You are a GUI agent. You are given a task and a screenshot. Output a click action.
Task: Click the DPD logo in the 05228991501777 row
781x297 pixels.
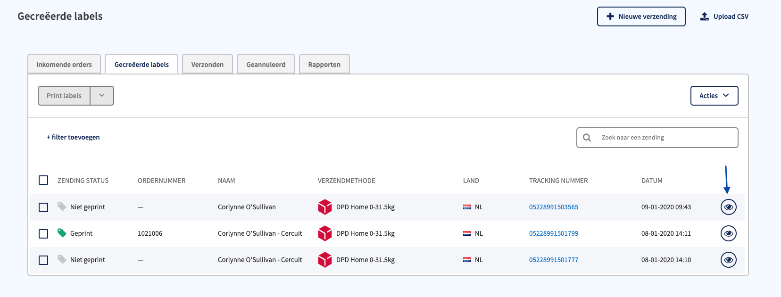(x=325, y=260)
